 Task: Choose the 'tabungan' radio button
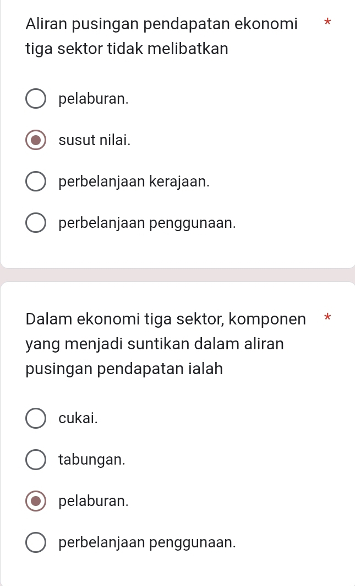tap(36, 459)
